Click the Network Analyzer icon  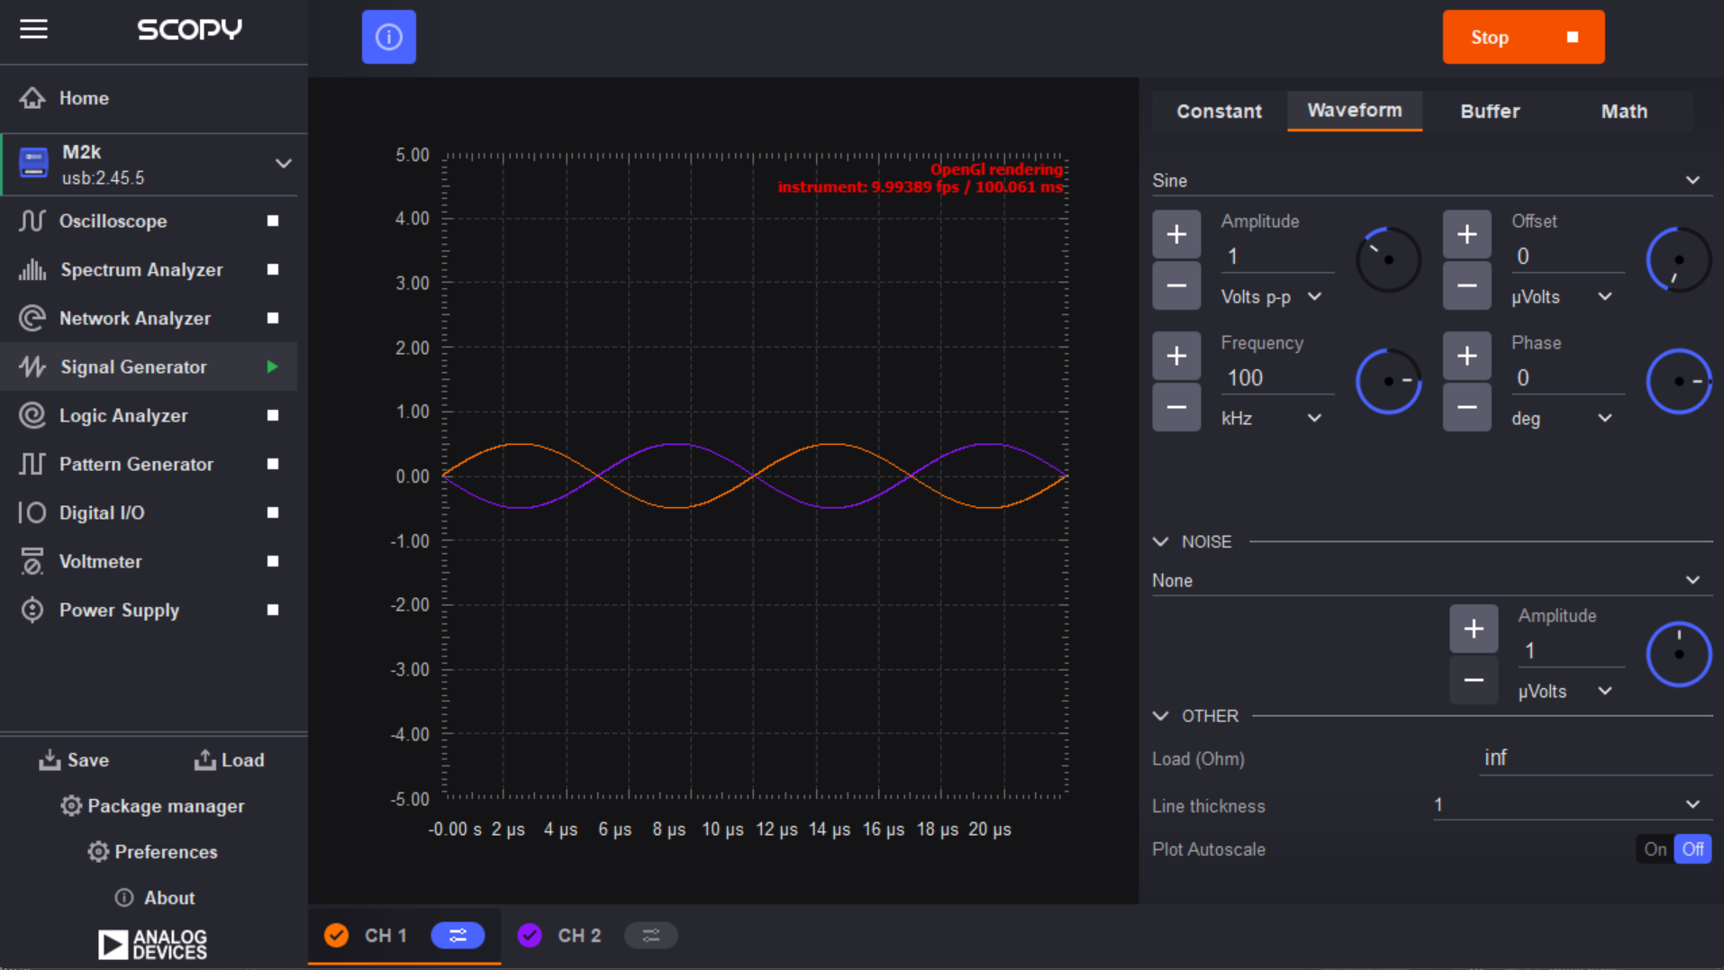pyautogui.click(x=32, y=318)
